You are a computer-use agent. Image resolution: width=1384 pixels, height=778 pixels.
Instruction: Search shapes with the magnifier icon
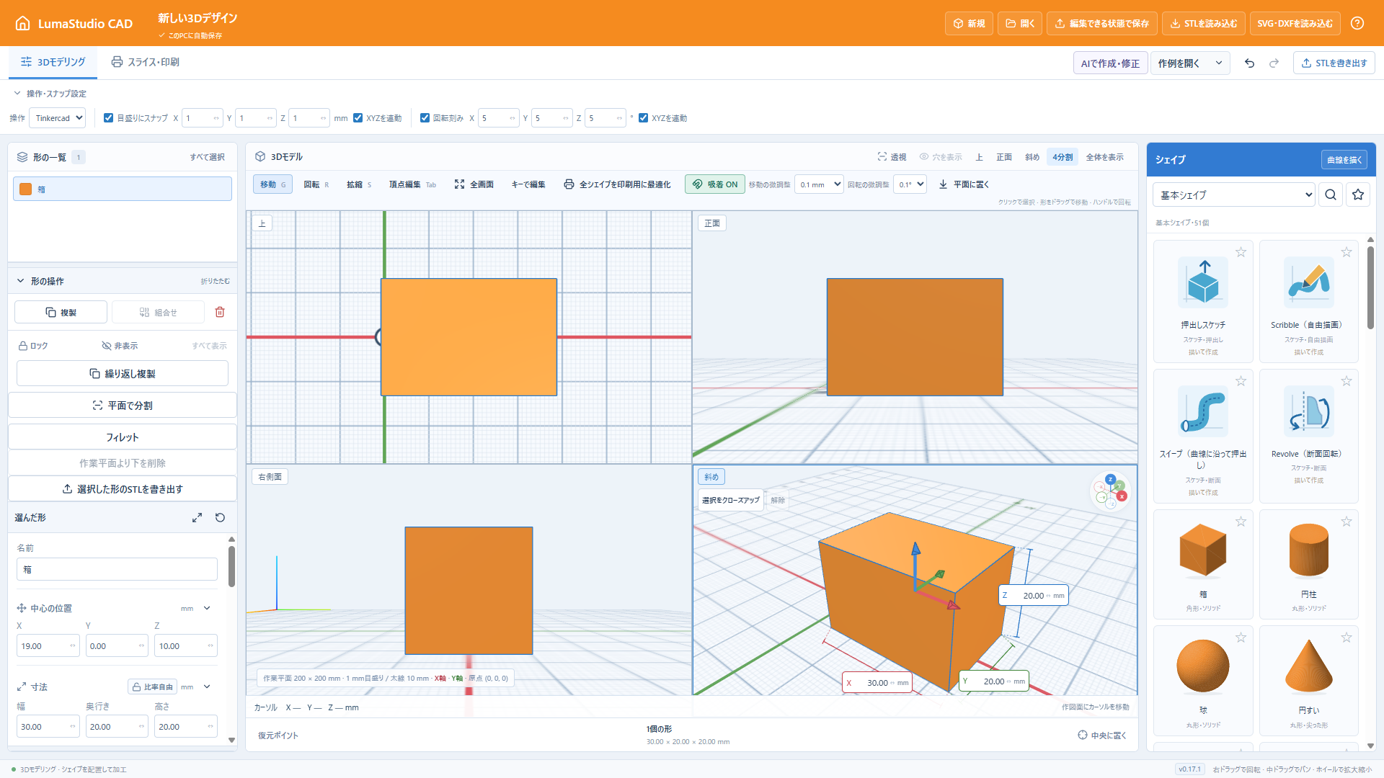coord(1331,194)
